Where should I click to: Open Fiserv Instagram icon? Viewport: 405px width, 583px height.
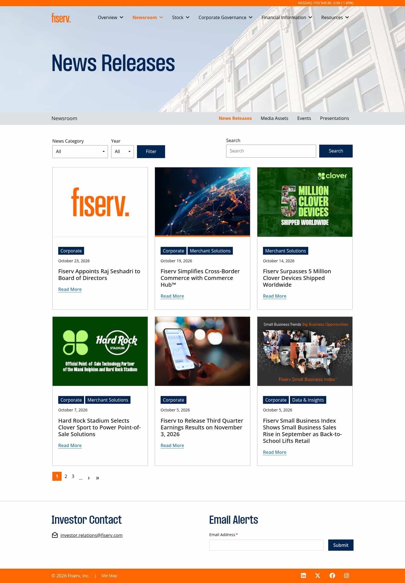click(x=346, y=575)
